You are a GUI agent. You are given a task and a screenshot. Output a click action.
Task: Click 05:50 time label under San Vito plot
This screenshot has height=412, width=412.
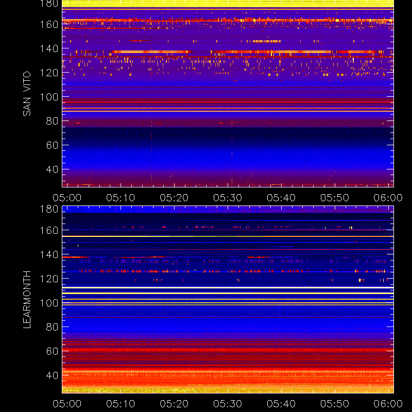[x=334, y=198]
